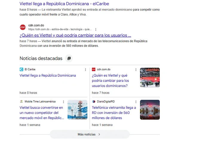Click the cdn.com.do favicon in news card
The height and width of the screenshot is (142, 203).
click(94, 69)
